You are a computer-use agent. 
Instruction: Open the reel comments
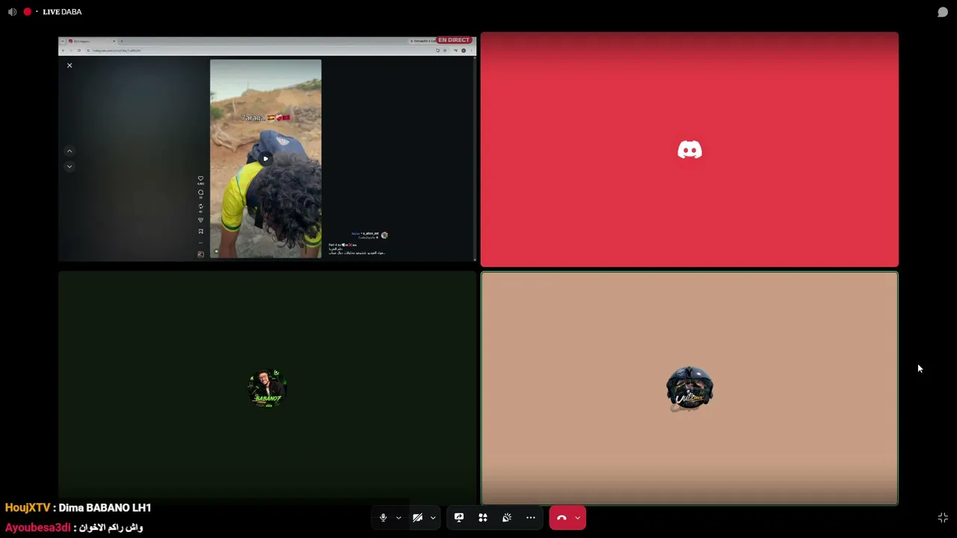[200, 193]
